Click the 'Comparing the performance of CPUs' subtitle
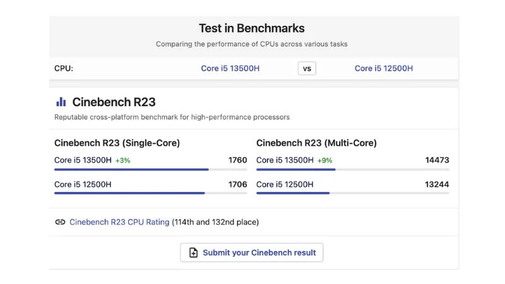505x284 pixels. [x=251, y=44]
